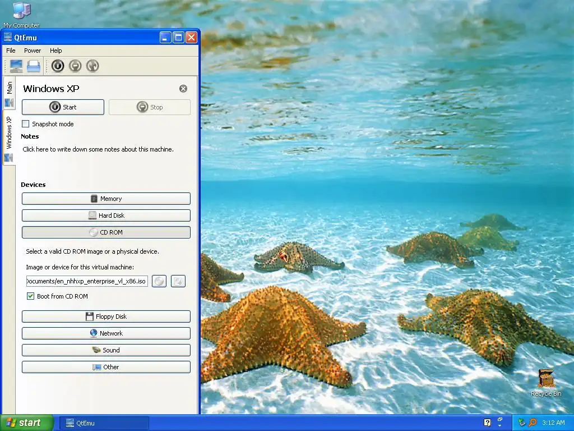
Task: Start the Windows XP virtual machine
Action: (63, 107)
